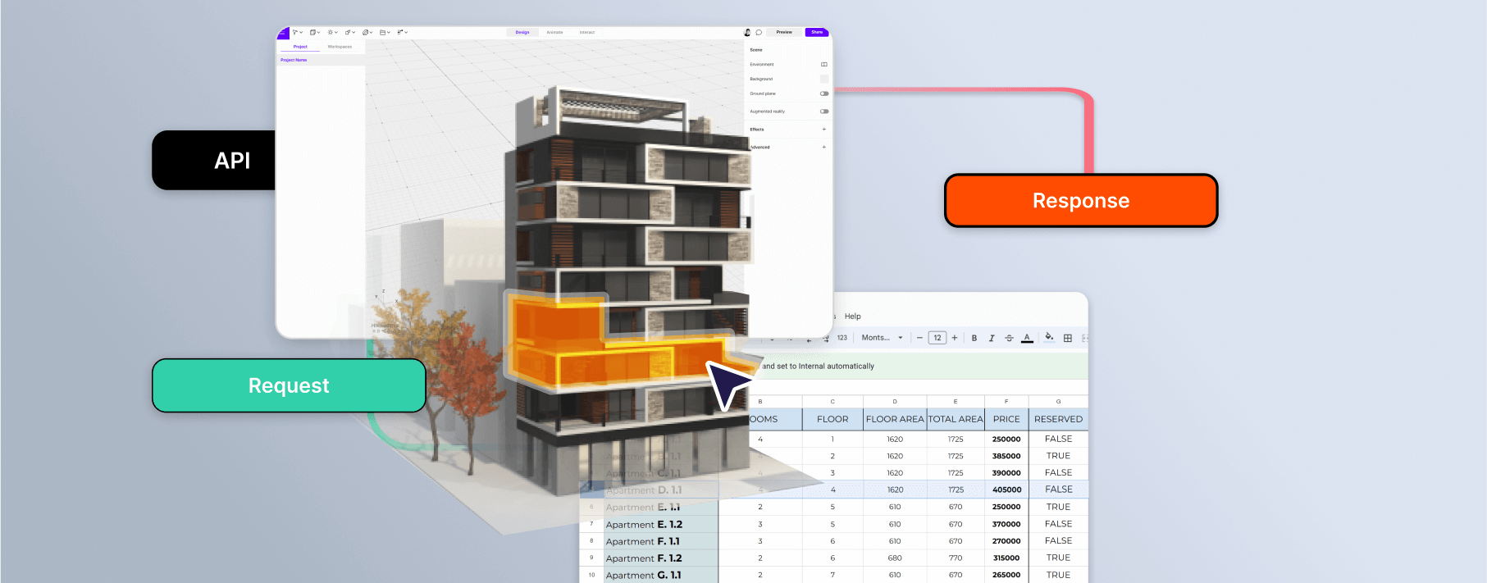Viewport: 1487px width, 583px height.
Task: Enable the Augmented reality toggle
Action: point(823,112)
